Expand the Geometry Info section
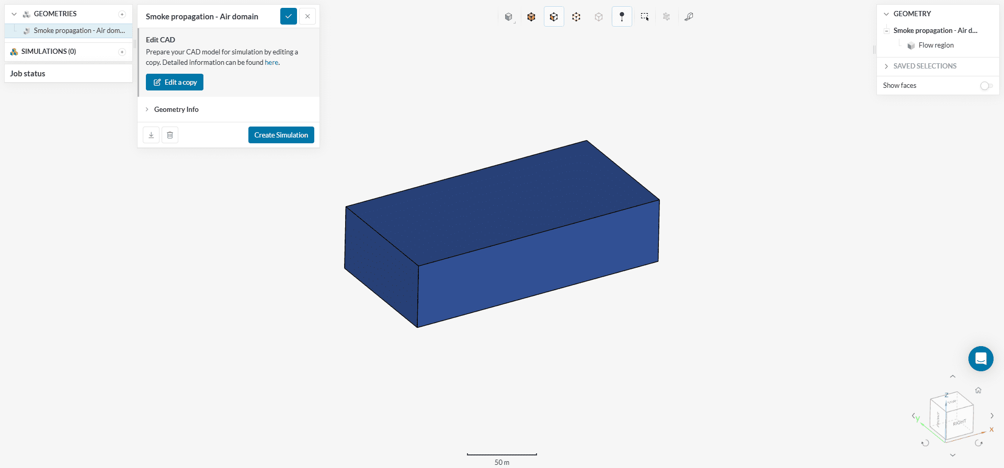1004x468 pixels. click(x=176, y=109)
